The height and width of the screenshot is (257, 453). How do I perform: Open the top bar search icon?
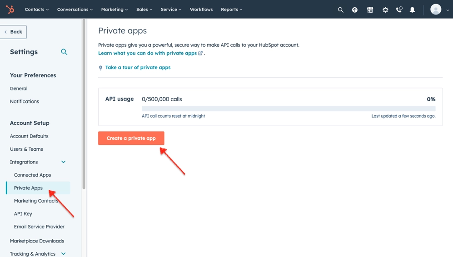coord(341,10)
